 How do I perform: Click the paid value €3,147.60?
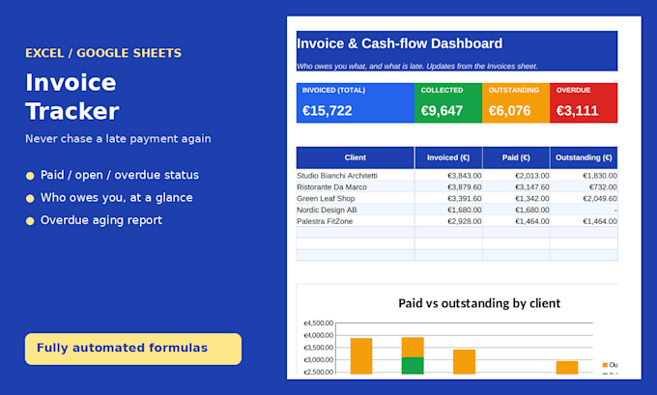coord(532,186)
